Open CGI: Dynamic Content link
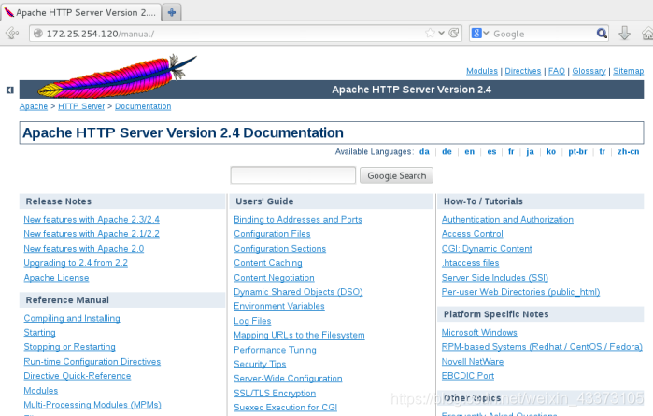The image size is (653, 416). click(487, 249)
